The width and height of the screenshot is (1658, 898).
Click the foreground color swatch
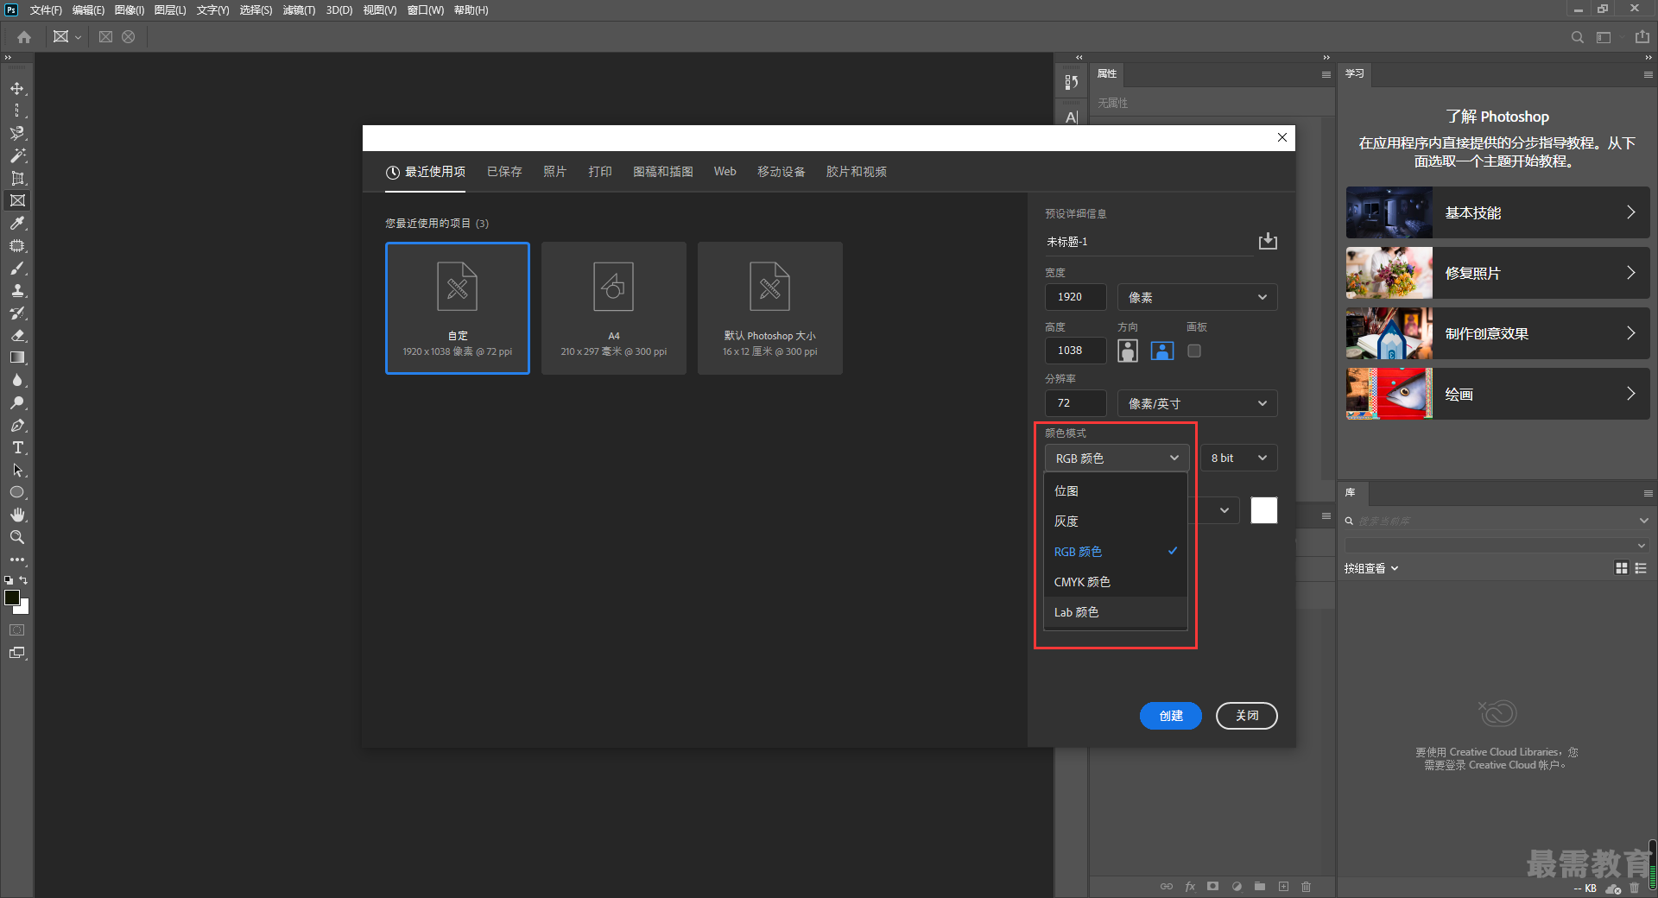tap(12, 598)
